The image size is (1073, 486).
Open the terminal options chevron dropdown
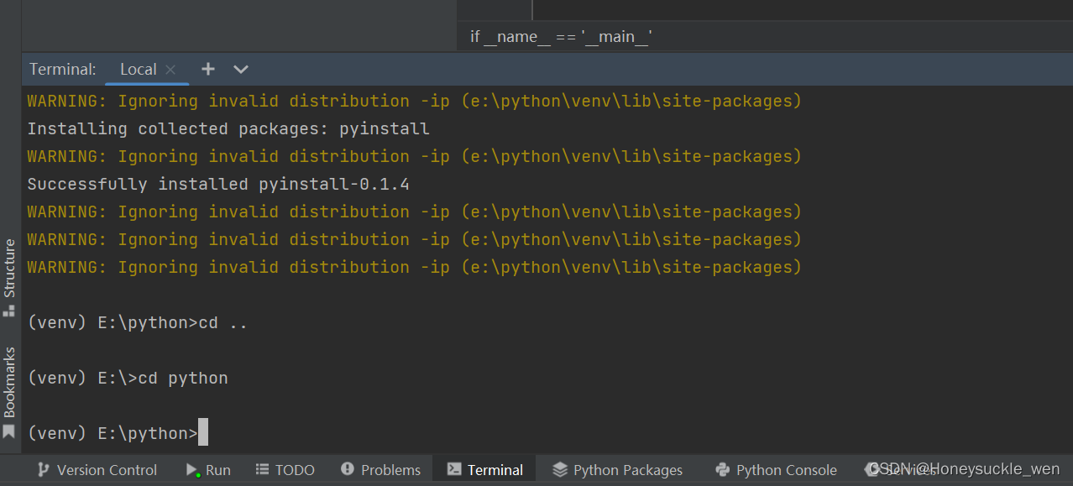coord(240,69)
